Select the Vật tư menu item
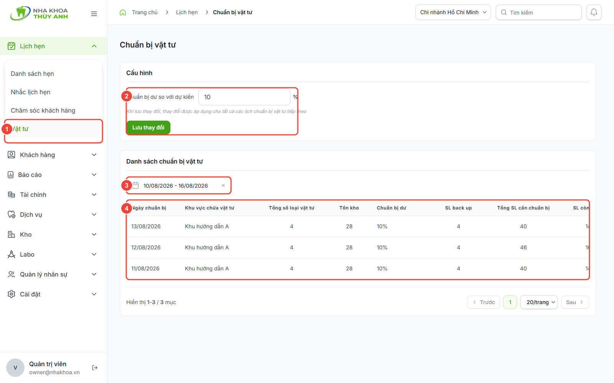Screen dimensions: 614x383 [x=53, y=129]
